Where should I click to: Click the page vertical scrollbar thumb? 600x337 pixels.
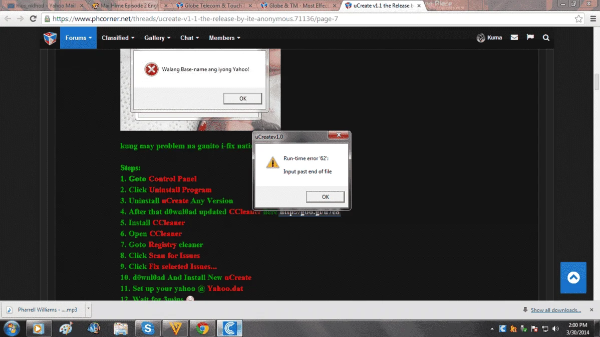point(596,82)
